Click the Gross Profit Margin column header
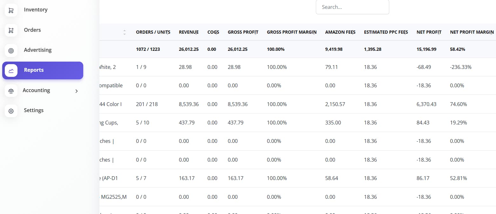 [291, 32]
